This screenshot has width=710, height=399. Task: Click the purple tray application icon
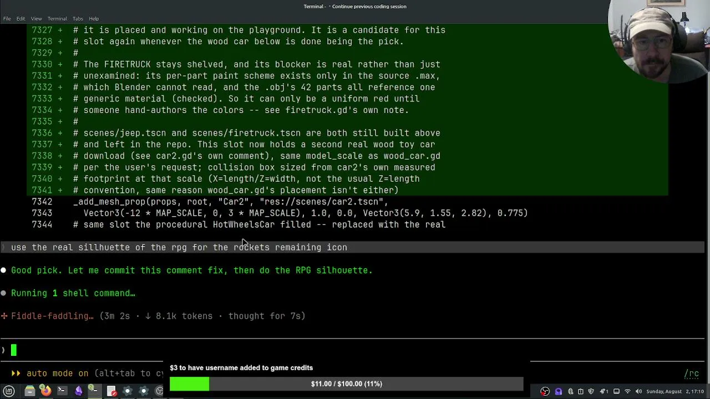pyautogui.click(x=559, y=391)
